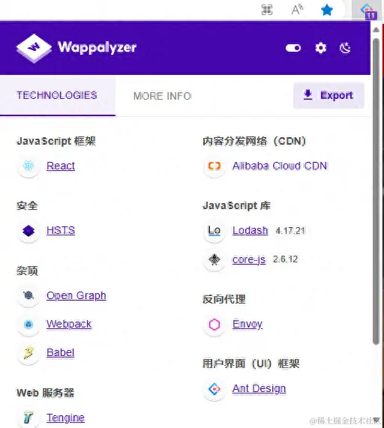Click the Tengine T icon
Image resolution: width=384 pixels, height=428 pixels.
pos(28,418)
